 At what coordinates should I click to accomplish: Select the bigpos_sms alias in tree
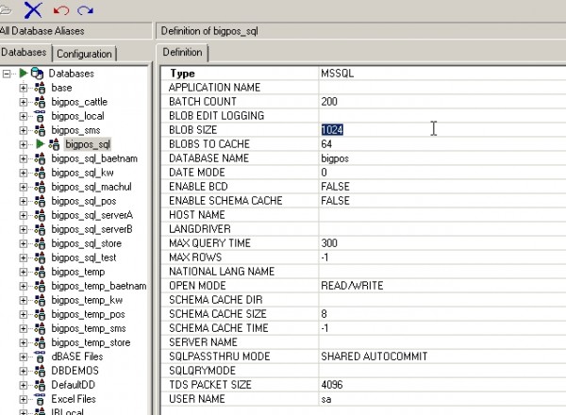click(75, 130)
